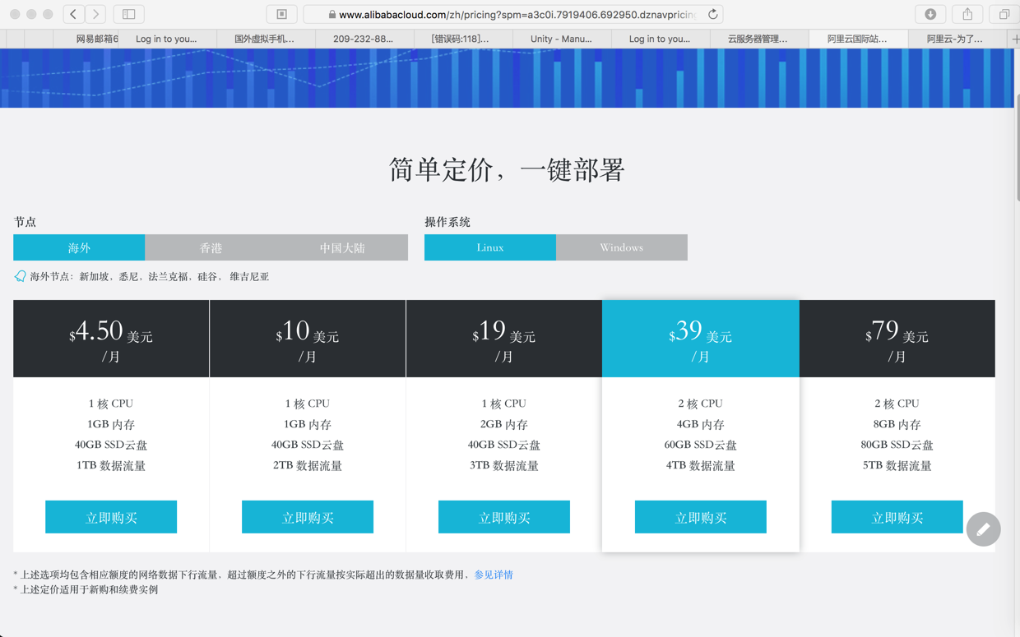Click the $79 美元/月 price header
Image resolution: width=1020 pixels, height=637 pixels.
click(897, 339)
